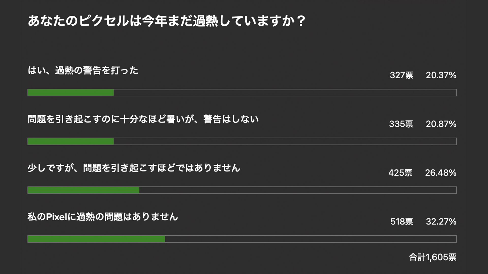
Task: Click the 327票 vote count
Action: (402, 75)
